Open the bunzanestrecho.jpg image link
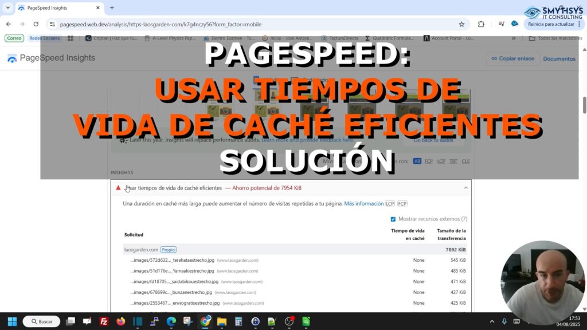The image size is (587, 330). pos(171,292)
